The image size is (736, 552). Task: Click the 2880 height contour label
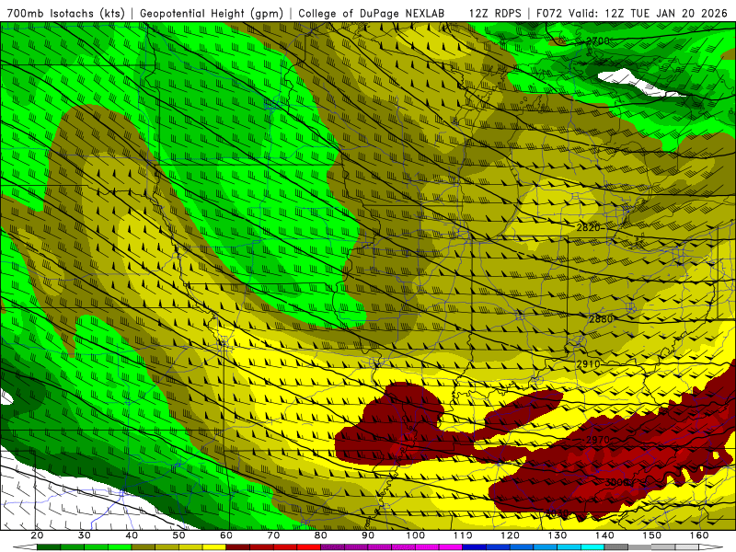(x=601, y=318)
